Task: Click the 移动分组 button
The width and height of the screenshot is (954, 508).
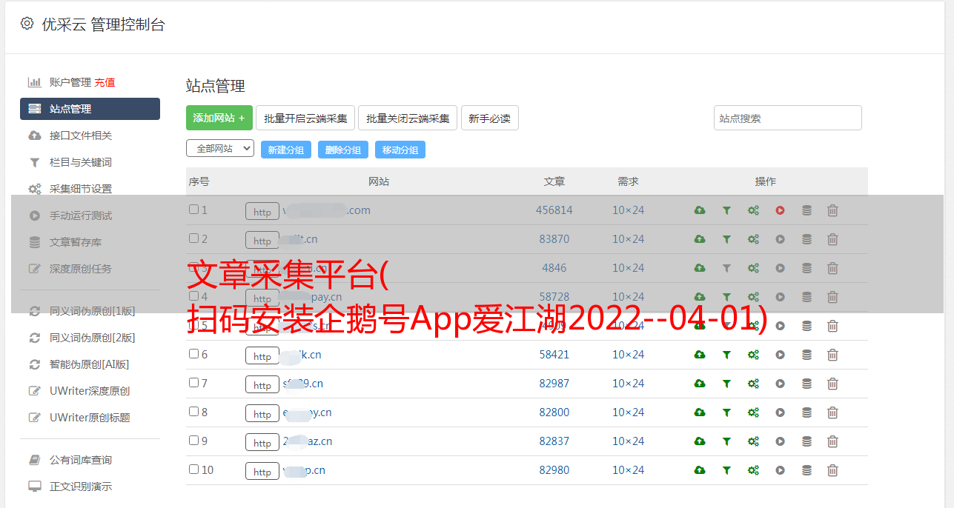Action: tap(400, 150)
